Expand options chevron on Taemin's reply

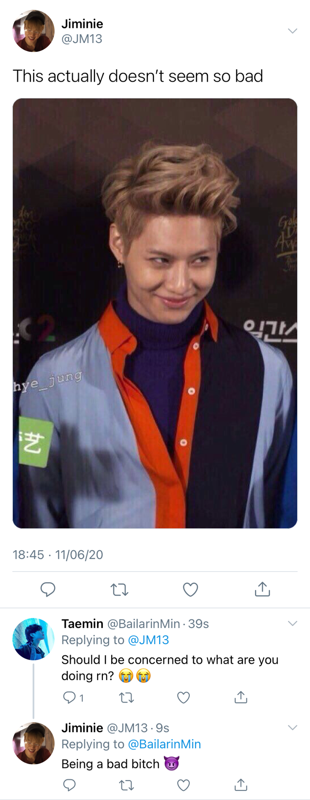click(292, 623)
